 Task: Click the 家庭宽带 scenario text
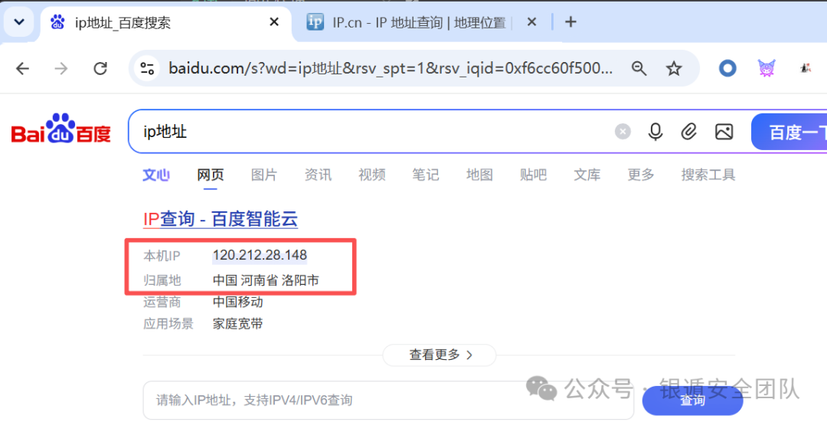238,323
